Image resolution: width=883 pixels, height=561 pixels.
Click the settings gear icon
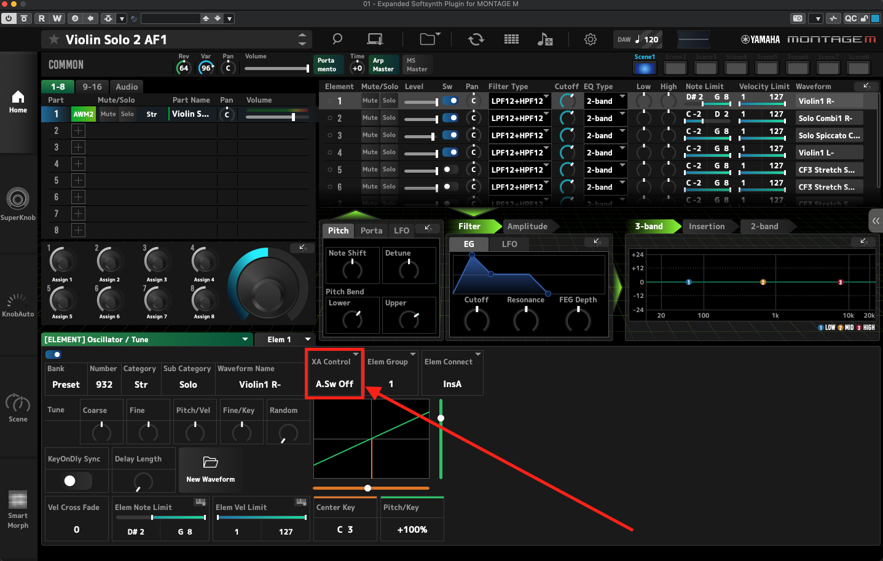590,39
